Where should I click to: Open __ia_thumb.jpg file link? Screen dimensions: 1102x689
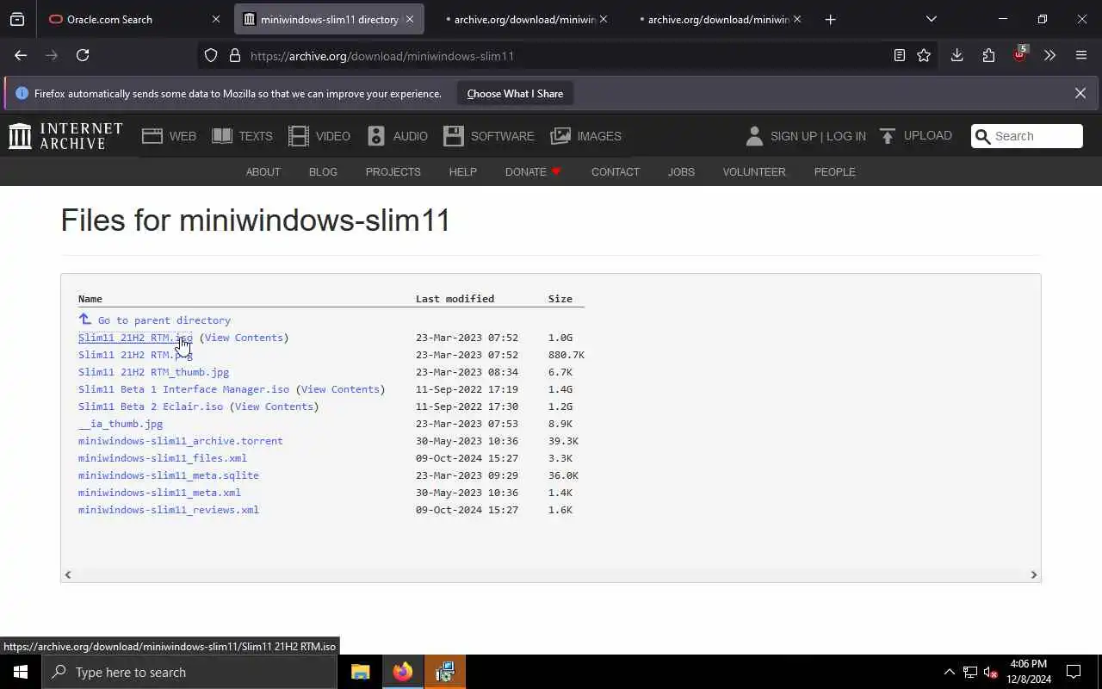pyautogui.click(x=121, y=424)
